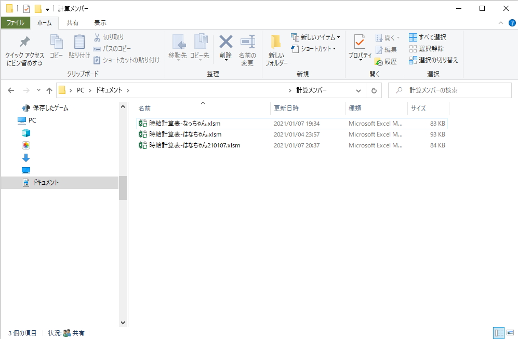Sort by Date Modified (更新日時) column
The image size is (518, 339).
(x=286, y=109)
